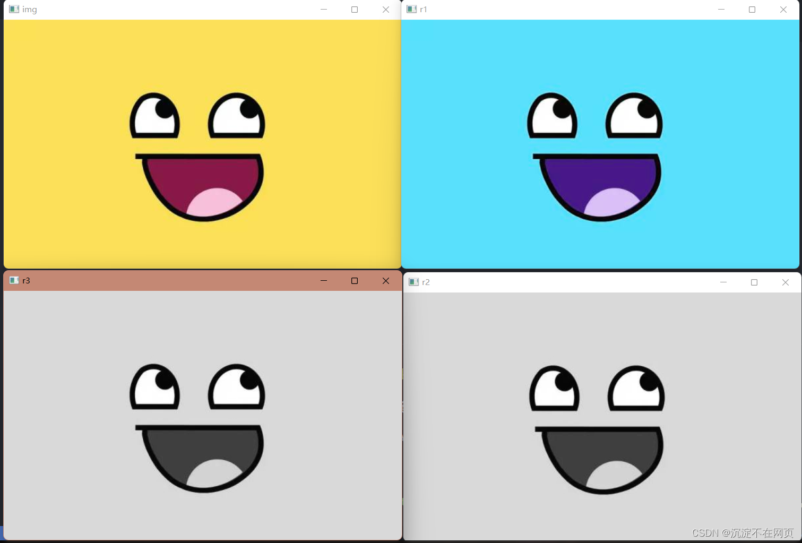Close the r1 window
Screen dimensions: 802x543
click(x=783, y=10)
